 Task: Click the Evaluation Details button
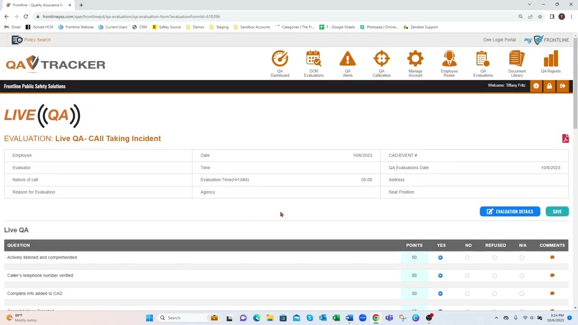[x=510, y=212]
